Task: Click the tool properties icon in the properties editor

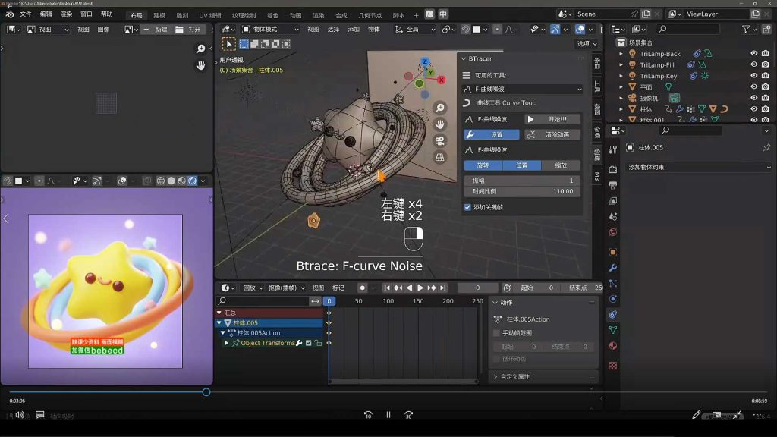Action: tap(613, 149)
